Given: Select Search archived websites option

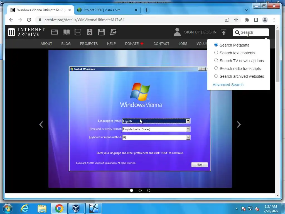Looking at the screenshot, I should pos(216,76).
